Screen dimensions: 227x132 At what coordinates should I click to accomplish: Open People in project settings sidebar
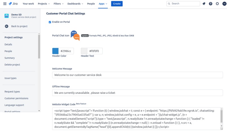[x=8, y=51]
